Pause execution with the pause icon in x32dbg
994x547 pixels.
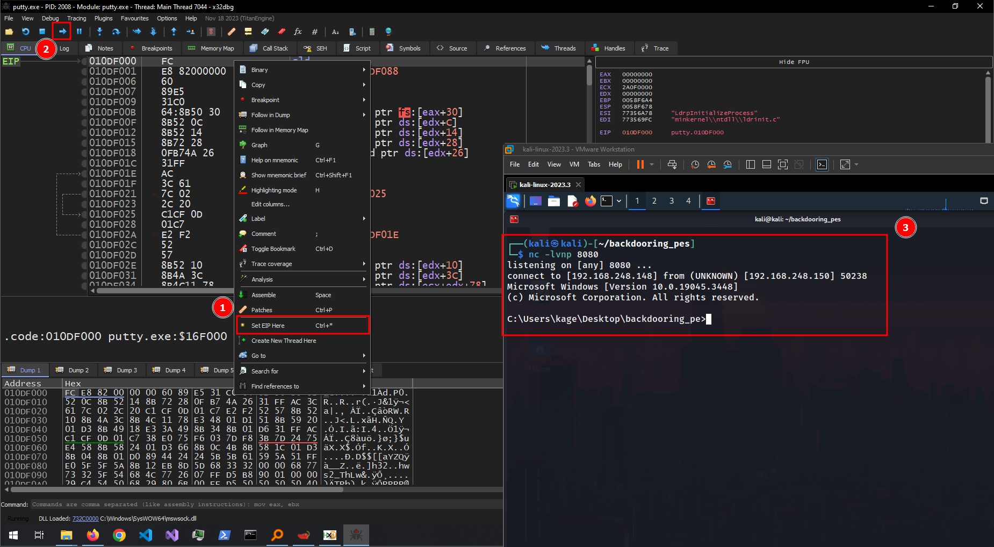point(79,32)
